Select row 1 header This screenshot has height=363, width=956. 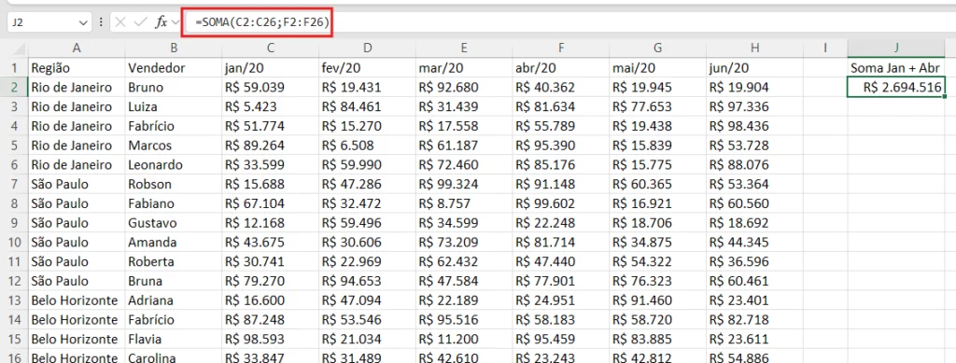click(x=15, y=67)
